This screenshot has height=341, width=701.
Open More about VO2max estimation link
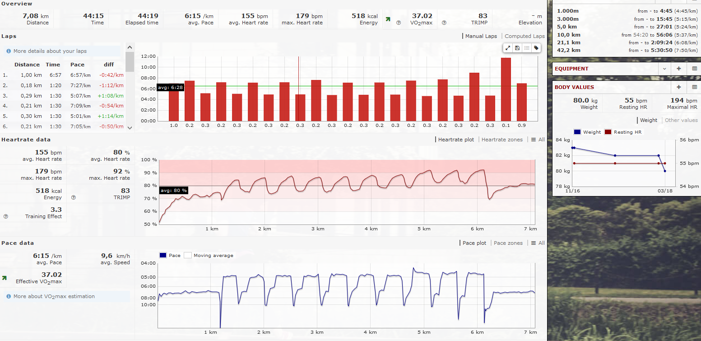click(x=54, y=297)
